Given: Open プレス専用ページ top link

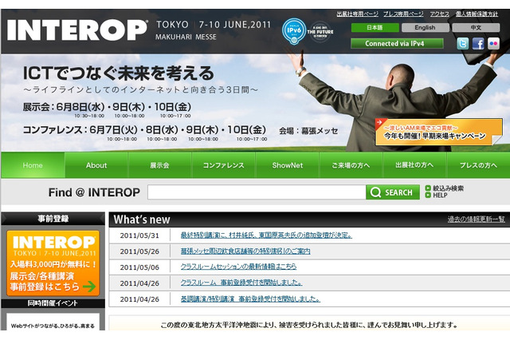Looking at the screenshot, I should 403,14.
